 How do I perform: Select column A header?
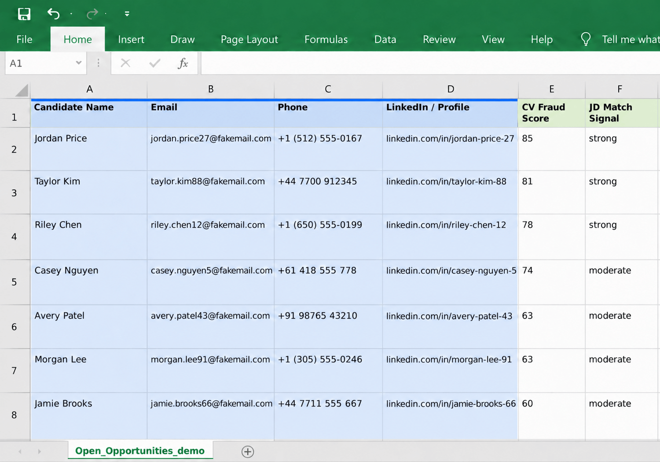(x=89, y=89)
